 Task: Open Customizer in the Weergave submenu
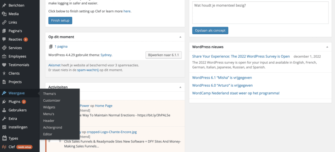pyautogui.click(x=52, y=101)
